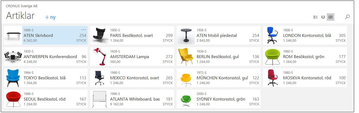The image size is (359, 113).
Task: Click the plus ny button
Action: click(50, 17)
